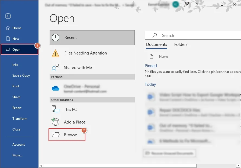The width and height of the screenshot is (241, 168).
Task: Choose Save a Copy in sidebar
Action: (x=21, y=76)
